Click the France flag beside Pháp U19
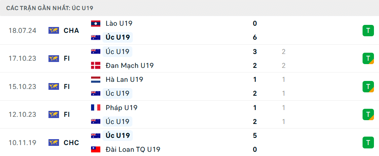The width and height of the screenshot is (379, 156). pyautogui.click(x=96, y=108)
